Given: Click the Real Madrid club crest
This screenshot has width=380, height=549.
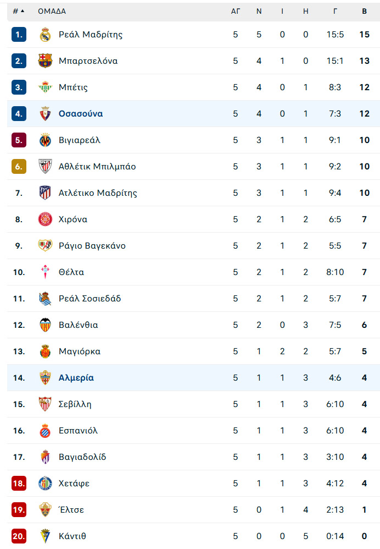Looking at the screenshot, I should 45,35.
